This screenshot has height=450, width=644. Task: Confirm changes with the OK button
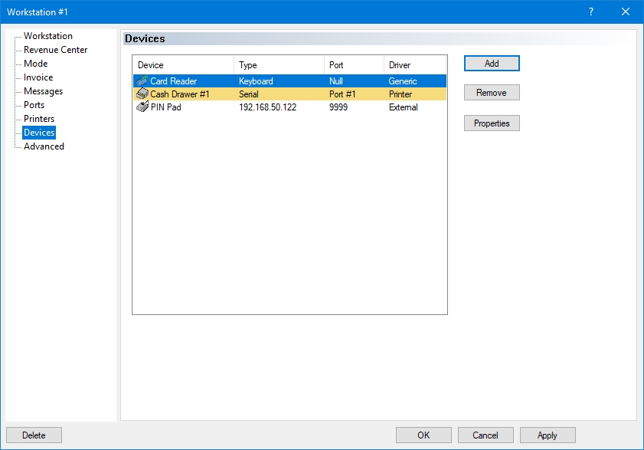[423, 435]
